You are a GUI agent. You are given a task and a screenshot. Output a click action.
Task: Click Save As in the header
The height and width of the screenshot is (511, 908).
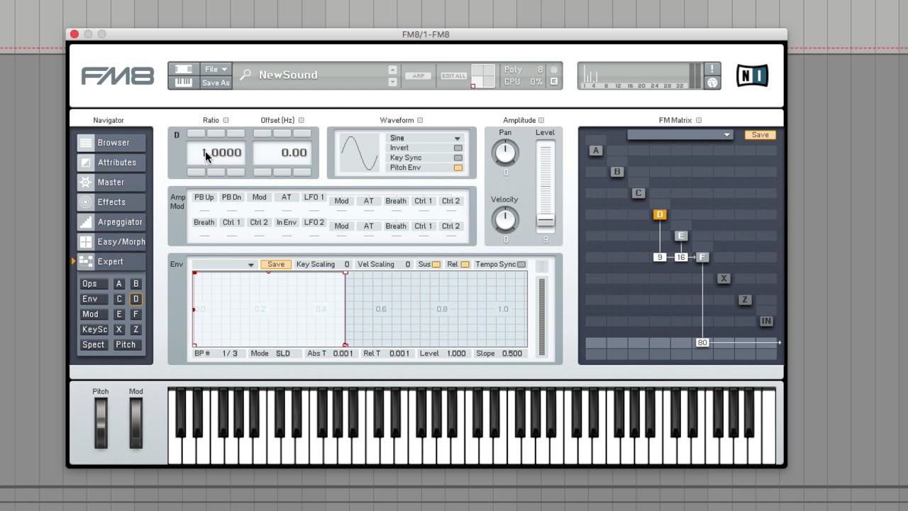(216, 83)
